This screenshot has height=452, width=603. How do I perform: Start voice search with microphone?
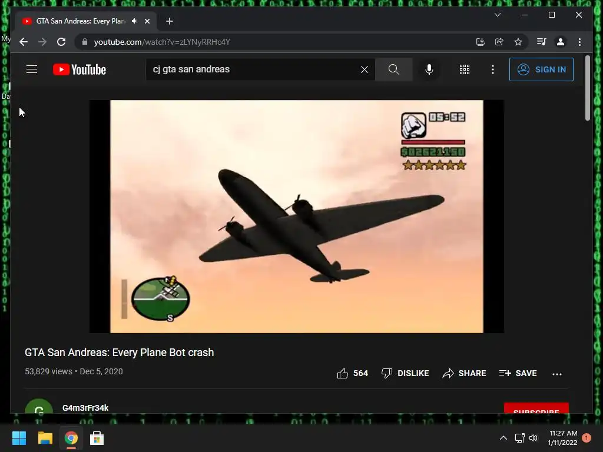point(429,69)
